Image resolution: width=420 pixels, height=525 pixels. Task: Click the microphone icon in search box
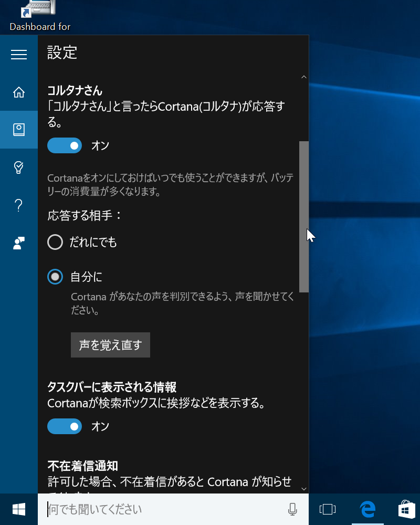click(x=292, y=509)
